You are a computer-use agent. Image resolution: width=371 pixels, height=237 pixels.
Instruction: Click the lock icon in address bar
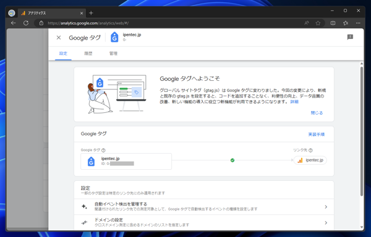41,23
